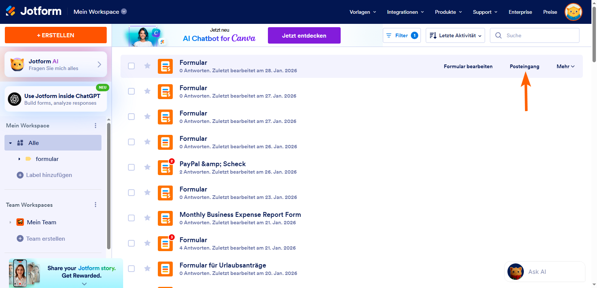Select checkbox for PayPal & Scheck form
Screen dimensions: 597x288
(131, 167)
